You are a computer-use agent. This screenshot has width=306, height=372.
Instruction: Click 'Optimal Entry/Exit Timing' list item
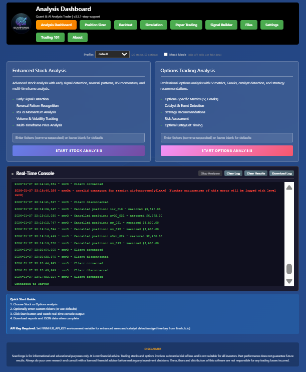pyautogui.click(x=183, y=125)
